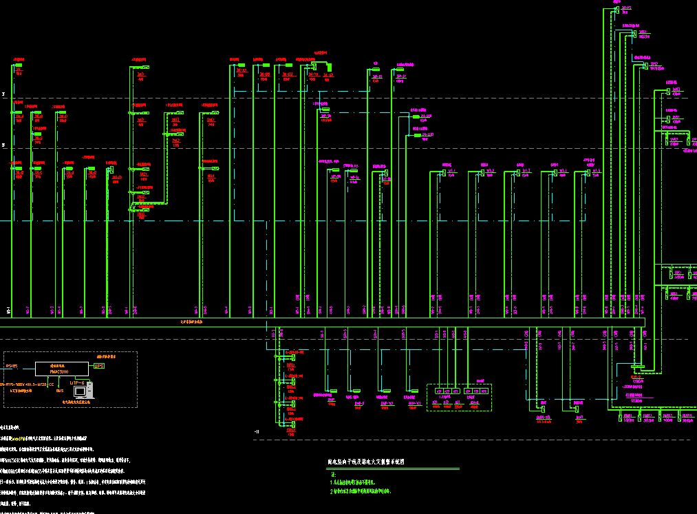
Task: Click note line 2 under the title
Action: coord(361,491)
